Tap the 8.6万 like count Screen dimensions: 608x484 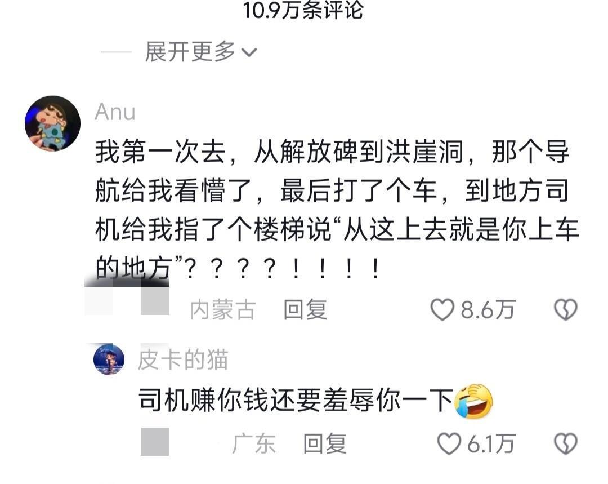click(x=488, y=310)
